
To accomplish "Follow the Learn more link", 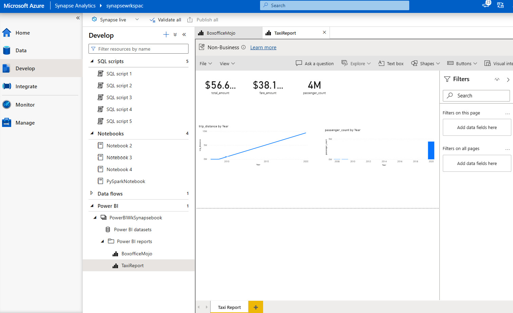I will click(263, 48).
